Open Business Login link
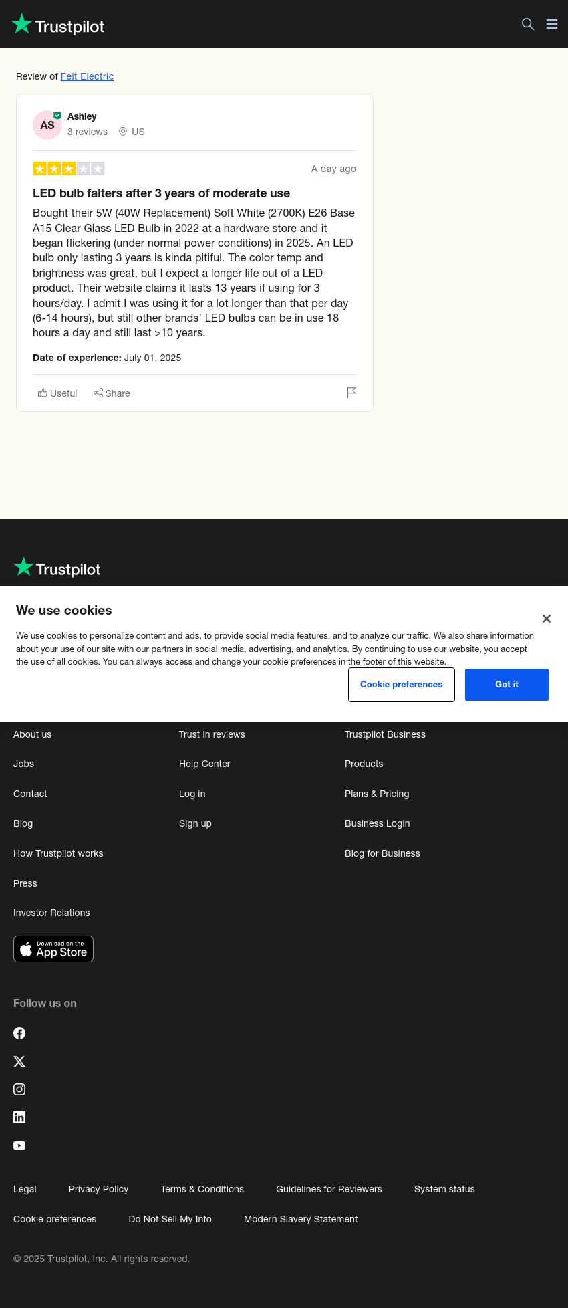 [x=378, y=823]
